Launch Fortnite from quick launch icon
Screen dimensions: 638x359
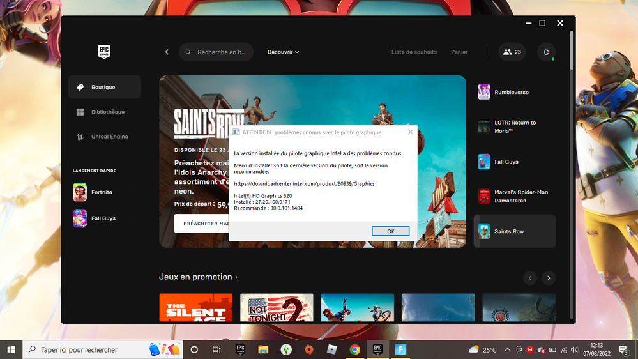[80, 192]
